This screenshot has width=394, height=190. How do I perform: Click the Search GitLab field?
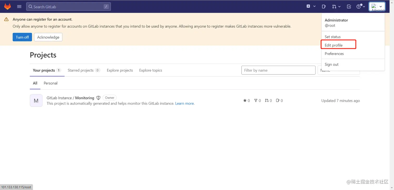pyautogui.click(x=69, y=7)
